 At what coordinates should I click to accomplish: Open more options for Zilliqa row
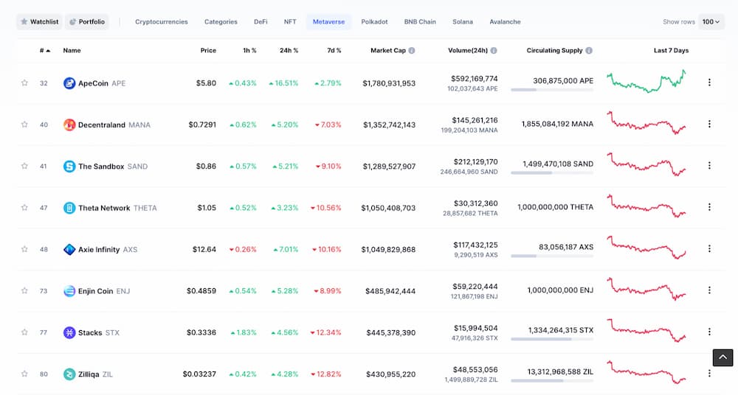(708, 373)
